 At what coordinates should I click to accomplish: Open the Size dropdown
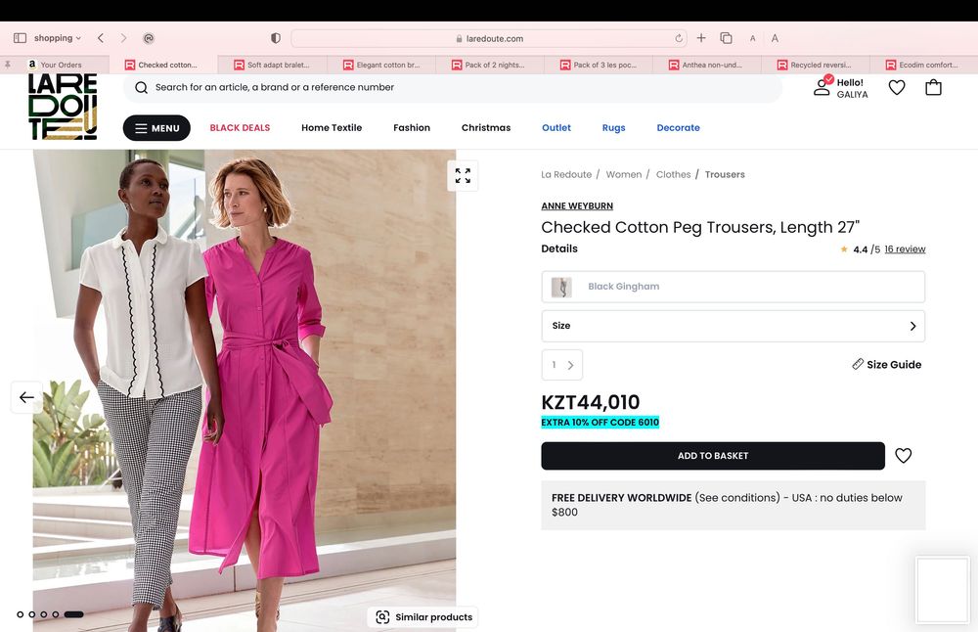[x=733, y=326]
